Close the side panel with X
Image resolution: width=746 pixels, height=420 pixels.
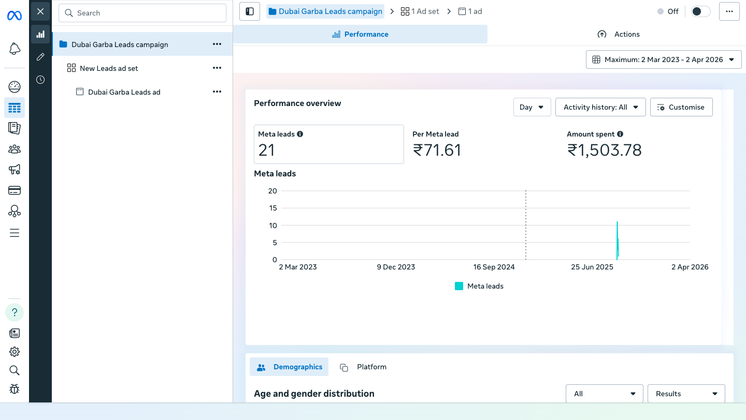[40, 11]
